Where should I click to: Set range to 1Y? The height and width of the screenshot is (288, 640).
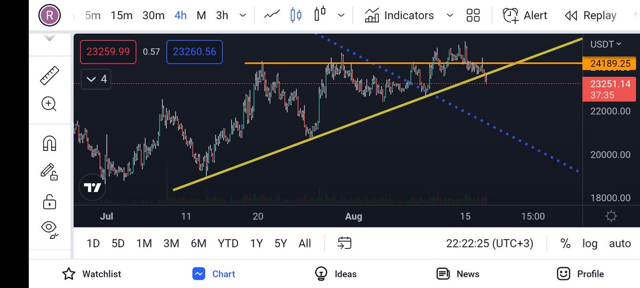(257, 243)
